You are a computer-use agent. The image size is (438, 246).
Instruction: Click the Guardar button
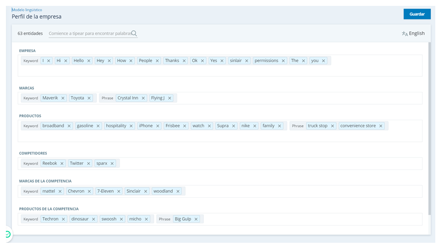point(417,14)
